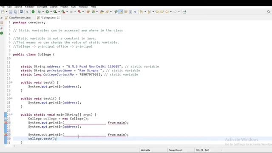Open the Refactor menu
The image size is (272, 153).
(x=30, y=7)
